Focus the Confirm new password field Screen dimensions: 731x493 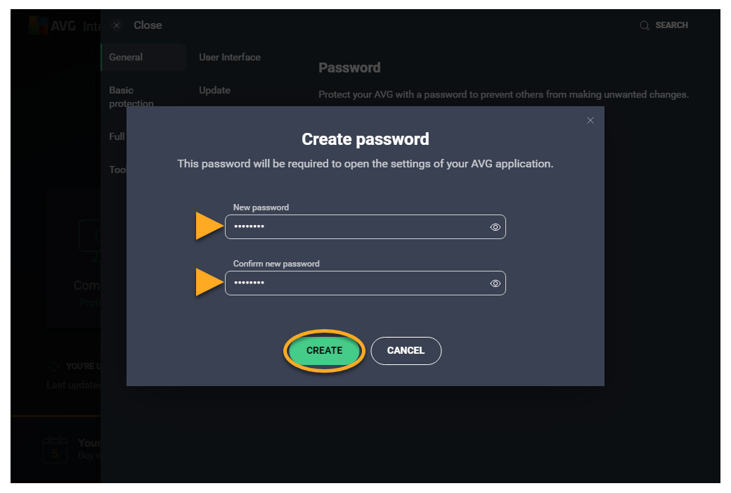tap(355, 283)
